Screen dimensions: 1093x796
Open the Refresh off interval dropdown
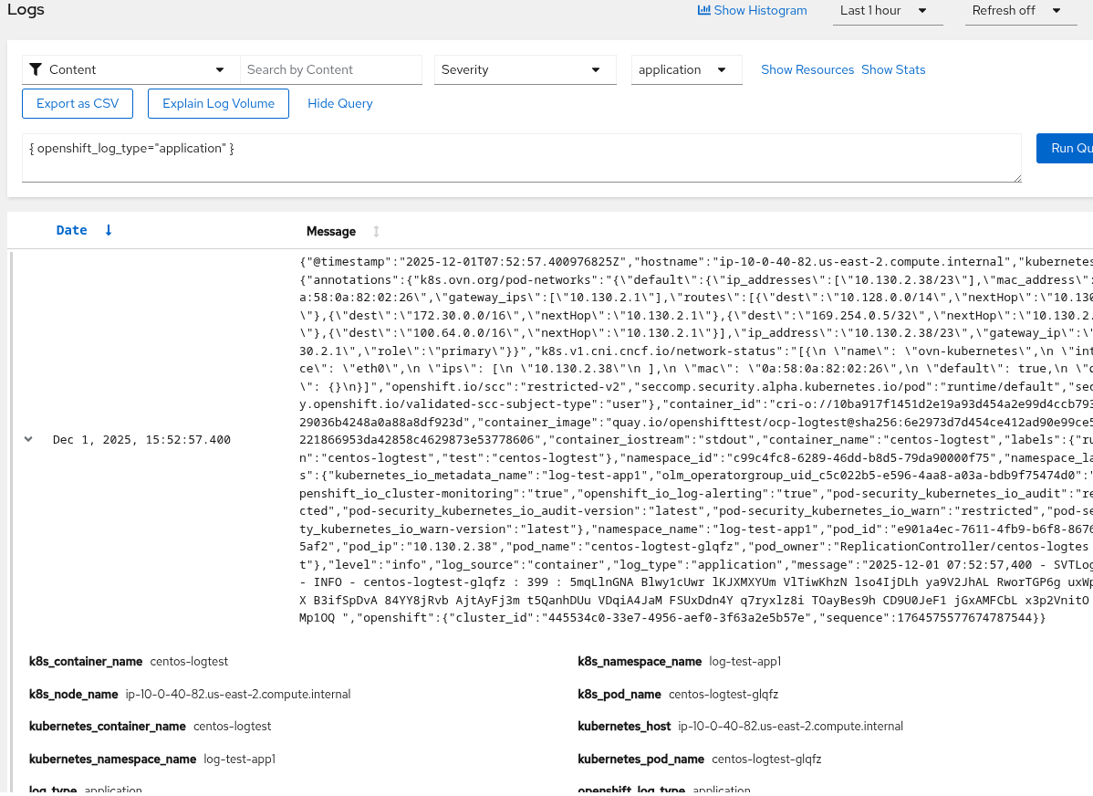pos(1021,11)
